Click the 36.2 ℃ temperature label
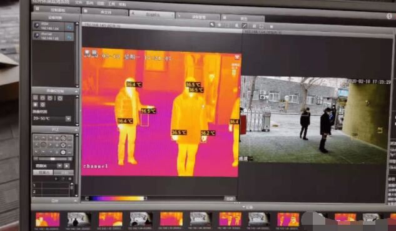Image resolution: width=396 pixels, height=231 pixels. [x=208, y=133]
